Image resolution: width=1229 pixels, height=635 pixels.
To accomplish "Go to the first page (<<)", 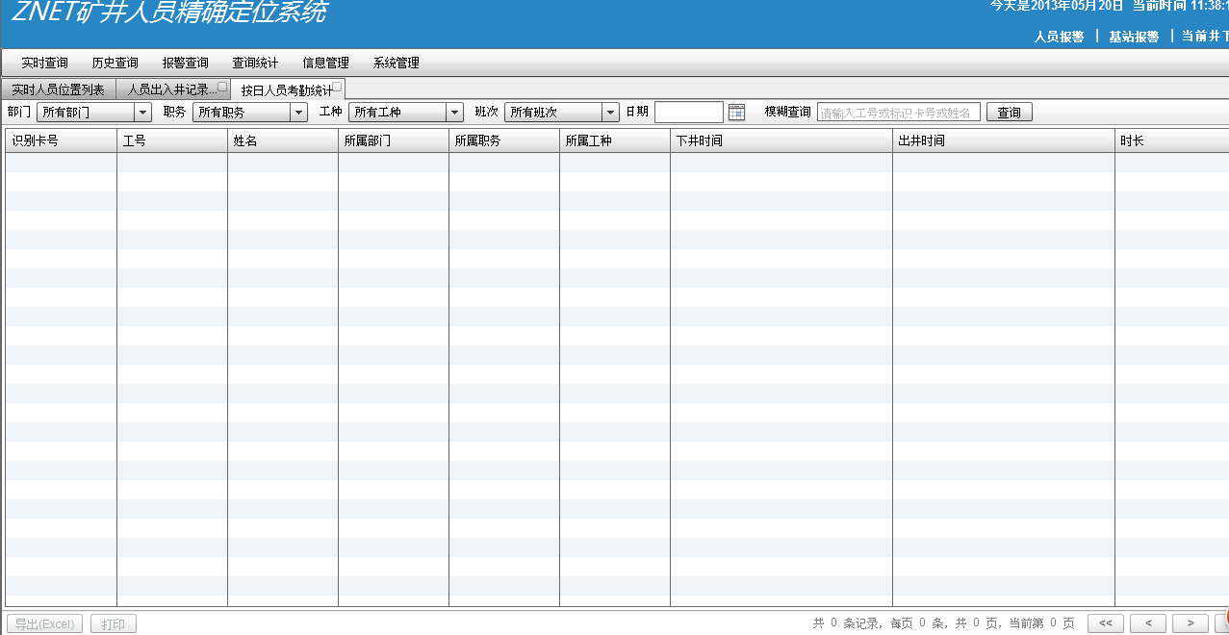I will pyautogui.click(x=1105, y=623).
